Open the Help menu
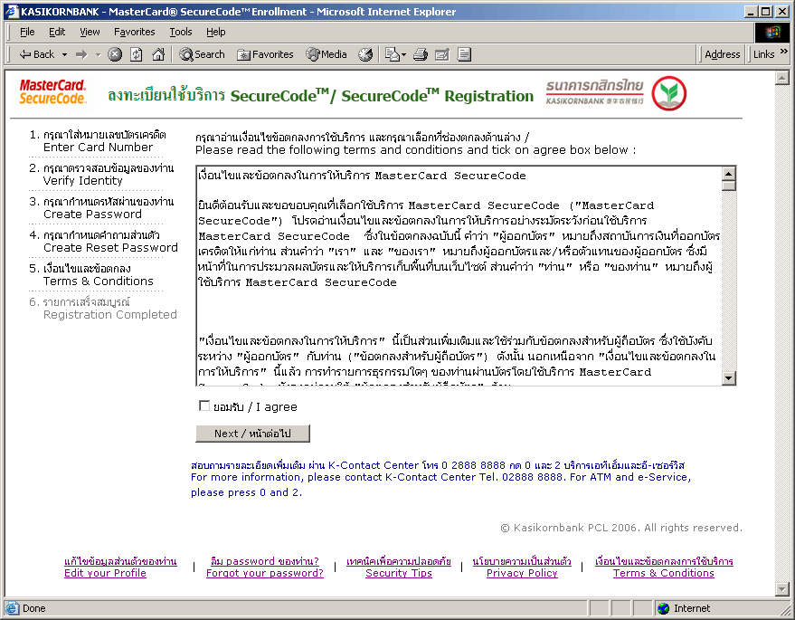The height and width of the screenshot is (620, 795). tap(215, 32)
